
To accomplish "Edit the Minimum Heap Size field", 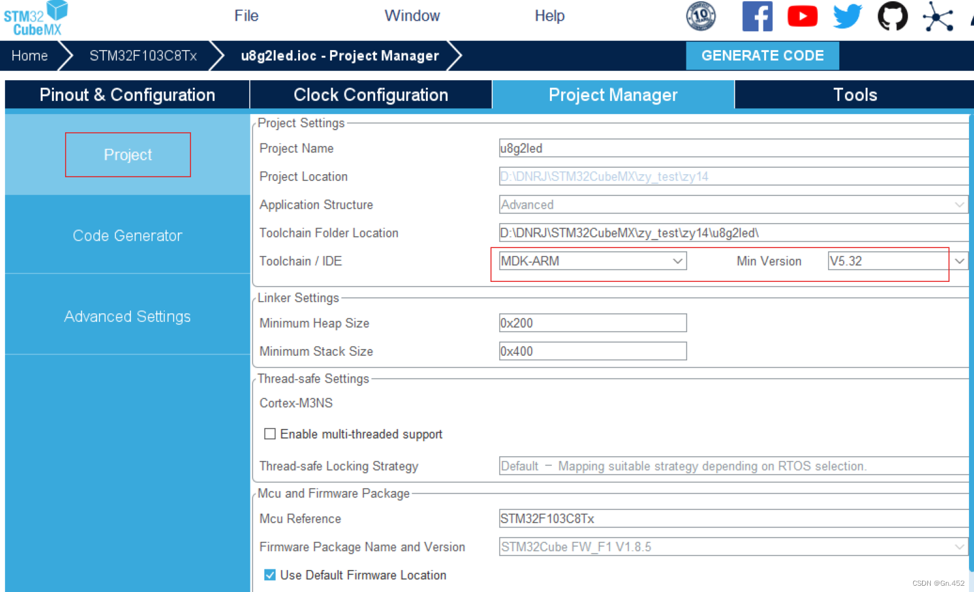I will 593,323.
